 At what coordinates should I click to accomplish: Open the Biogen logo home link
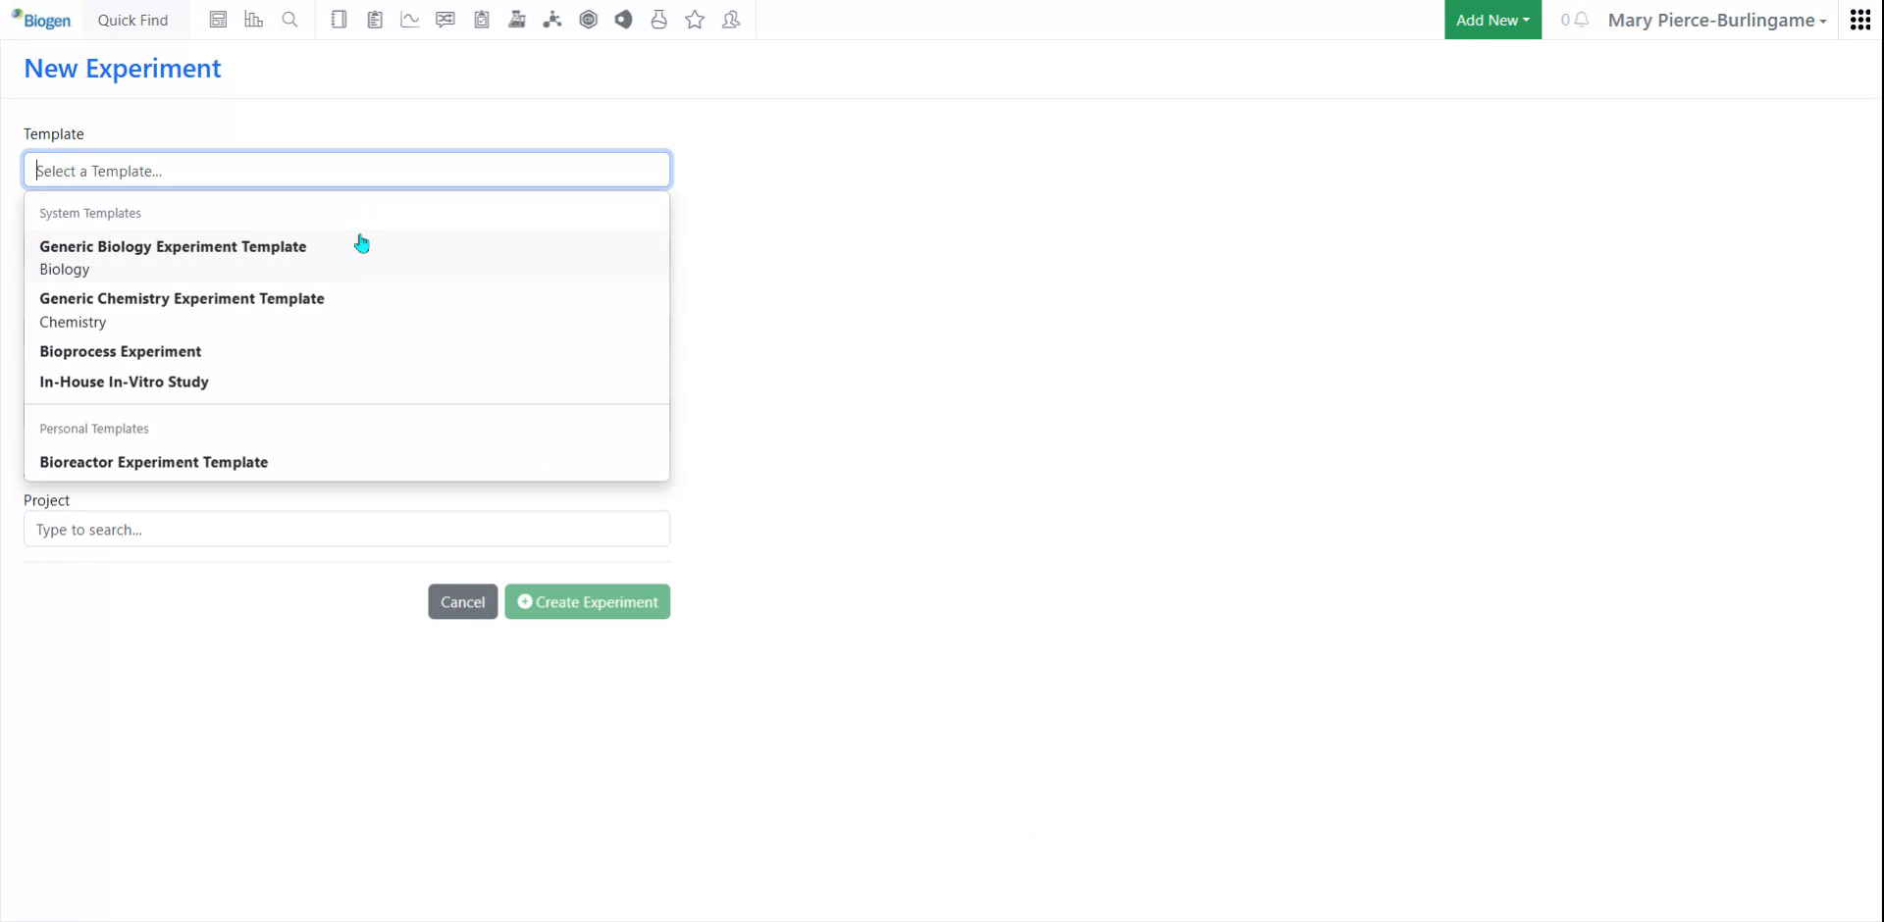point(40,19)
